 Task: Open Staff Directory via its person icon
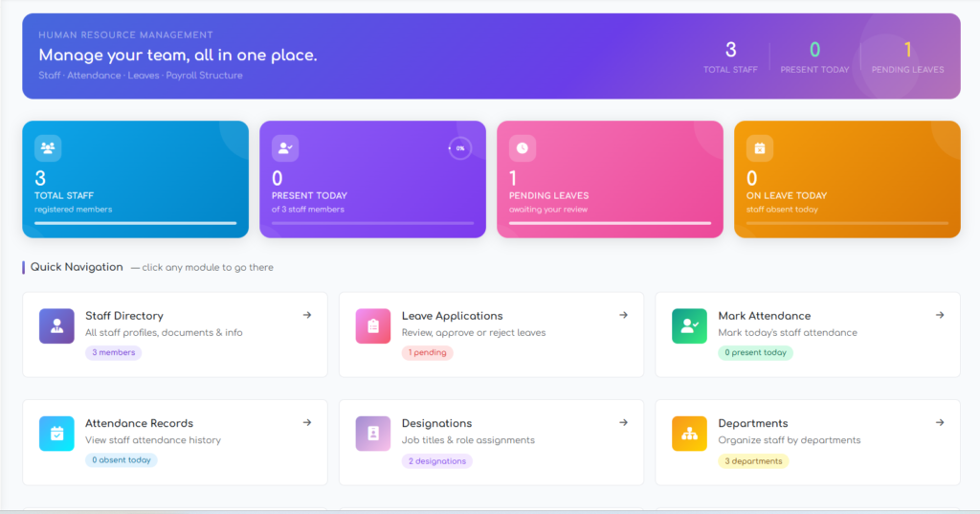[x=56, y=325]
